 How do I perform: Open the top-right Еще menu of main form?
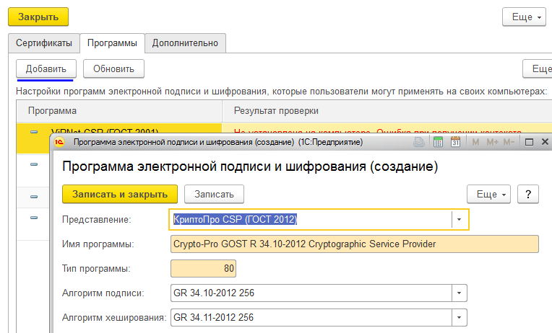(525, 17)
